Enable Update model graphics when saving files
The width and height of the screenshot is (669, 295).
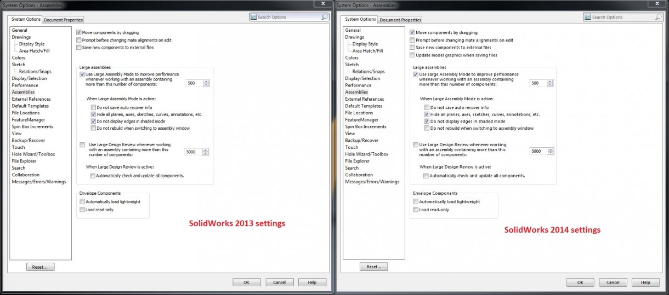pyautogui.click(x=412, y=55)
